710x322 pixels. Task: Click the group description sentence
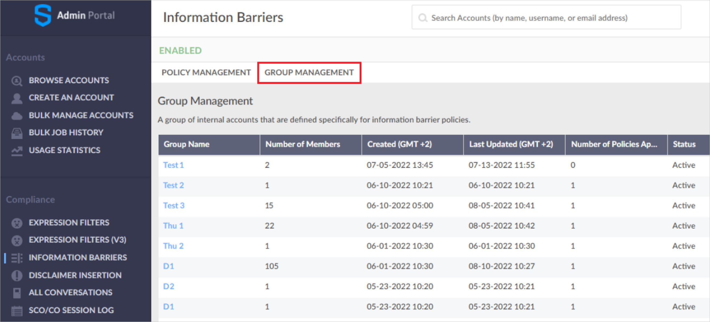pyautogui.click(x=314, y=120)
